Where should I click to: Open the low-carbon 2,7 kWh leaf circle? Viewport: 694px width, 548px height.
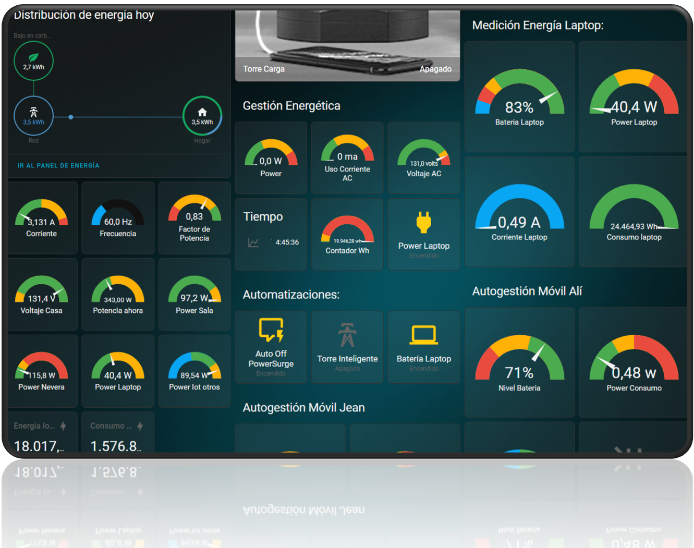point(33,61)
